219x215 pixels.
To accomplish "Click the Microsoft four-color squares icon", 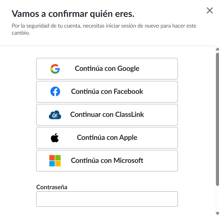I will click(55, 161).
